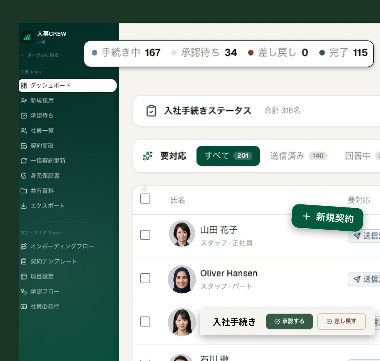Open the 山田 花子 employee name
The image size is (380, 361).
pos(219,230)
